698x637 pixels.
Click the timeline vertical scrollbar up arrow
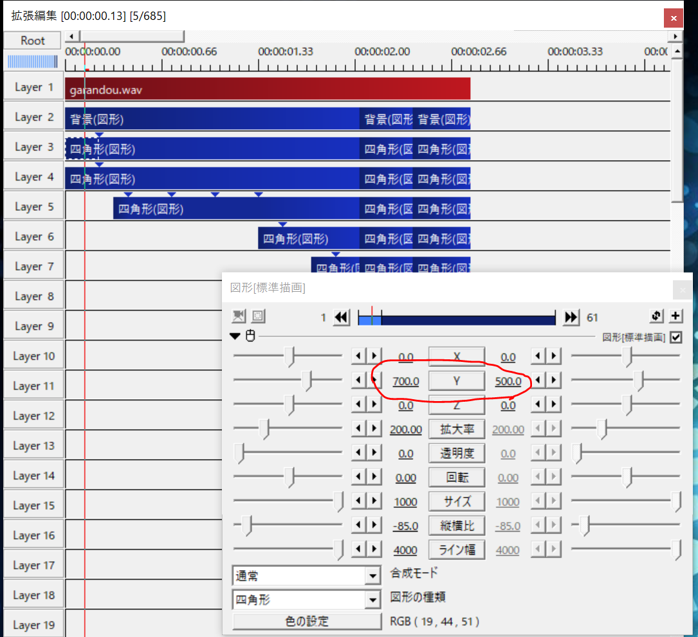(677, 51)
